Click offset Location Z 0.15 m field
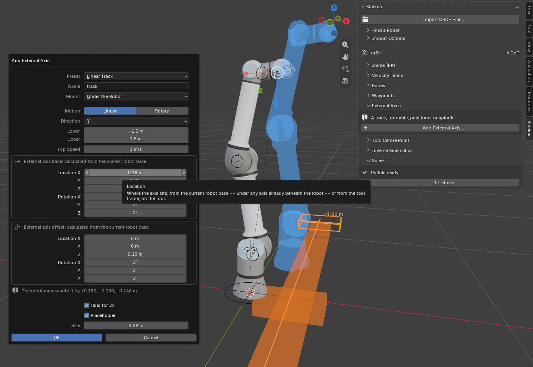533x367 pixels. click(135, 254)
